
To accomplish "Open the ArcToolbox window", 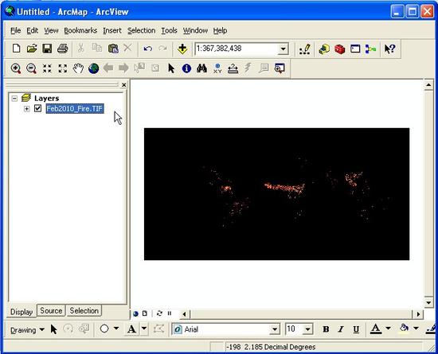I will click(x=340, y=49).
